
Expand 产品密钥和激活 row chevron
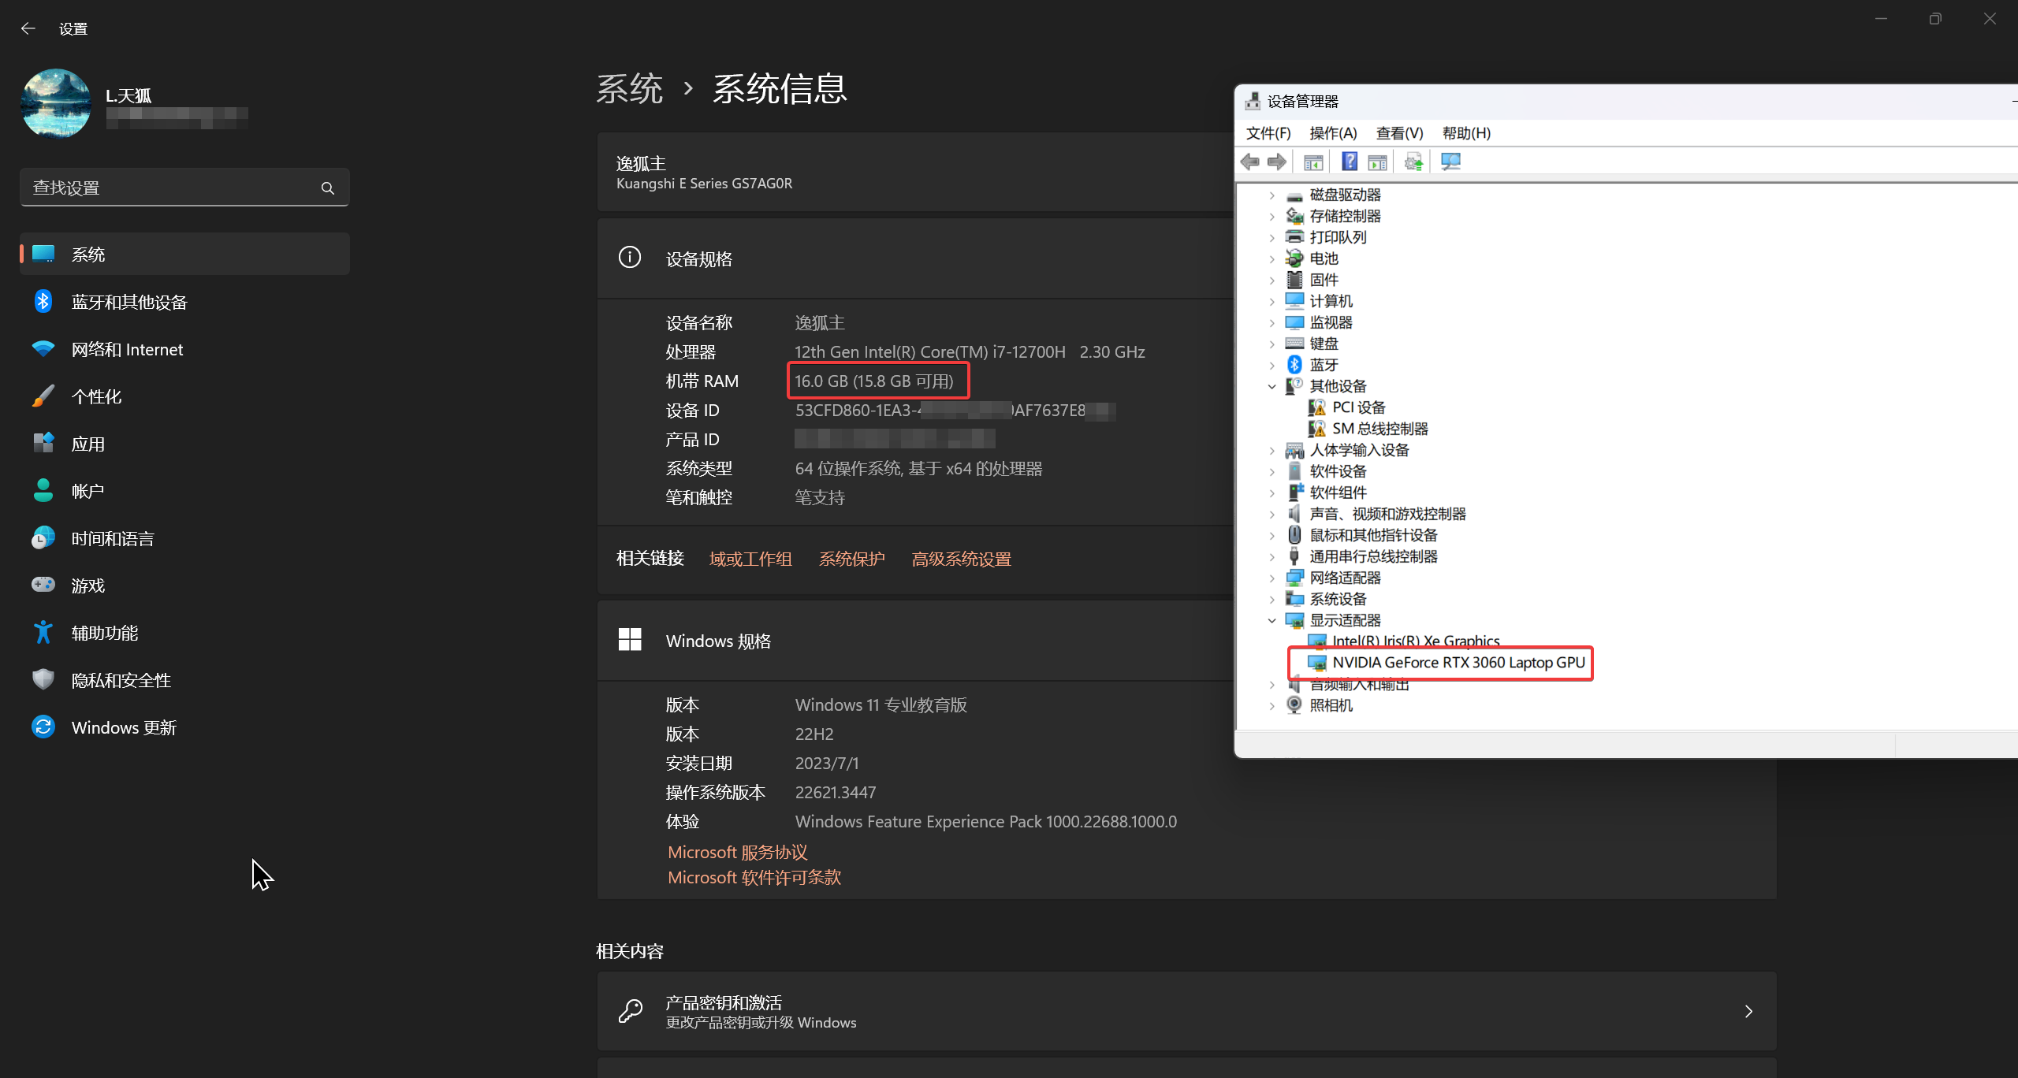pyautogui.click(x=1748, y=1011)
